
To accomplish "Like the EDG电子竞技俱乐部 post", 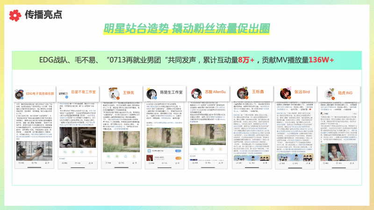I will click(47, 163).
